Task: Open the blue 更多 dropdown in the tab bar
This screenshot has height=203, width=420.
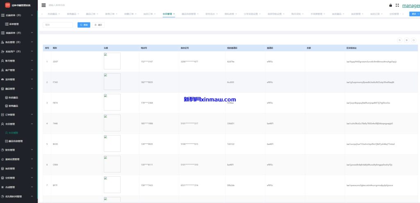Action: tap(414, 14)
